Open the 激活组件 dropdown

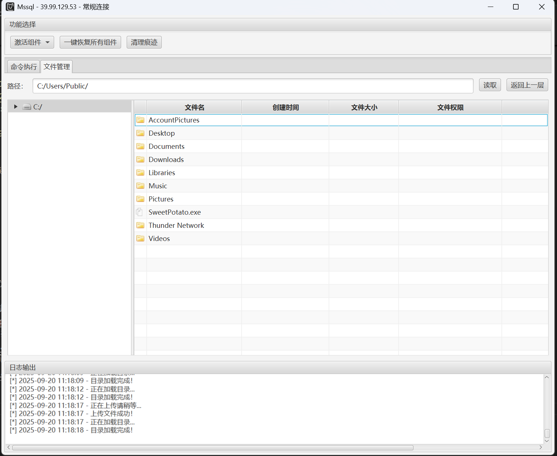click(x=32, y=42)
